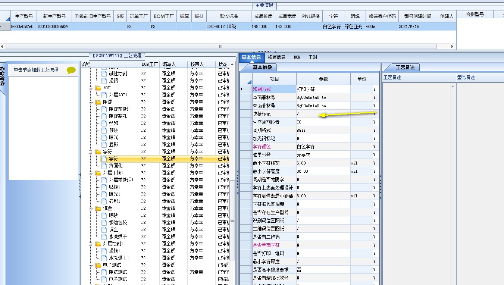Click the document icon beside 退膜1
Image resolution: width=504 pixels, height=285 pixels.
(x=104, y=251)
